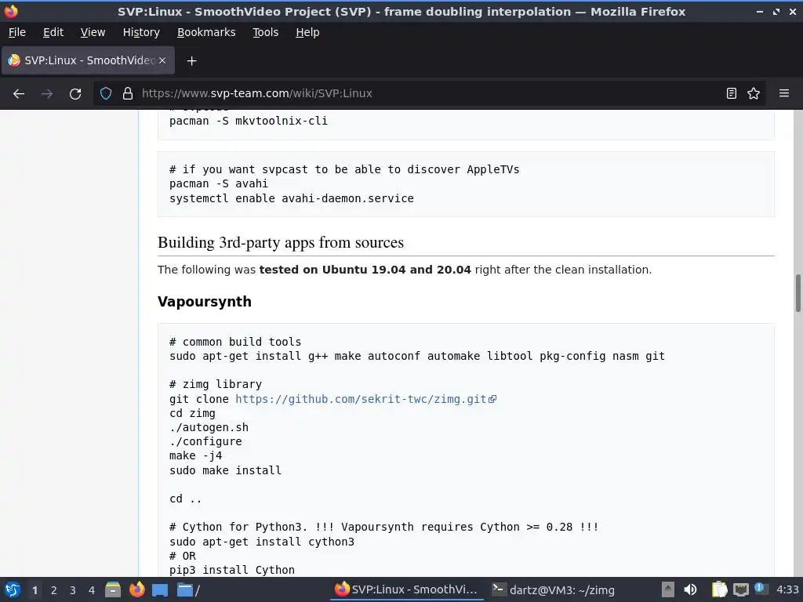Click Firefox logo in the title bar
The height and width of the screenshot is (602, 803).
pos(11,11)
